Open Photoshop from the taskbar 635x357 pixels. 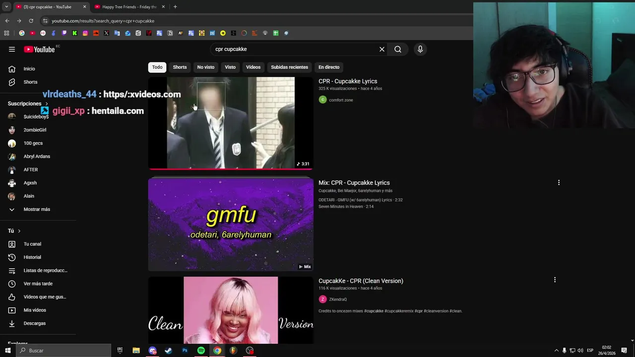pyautogui.click(x=185, y=351)
